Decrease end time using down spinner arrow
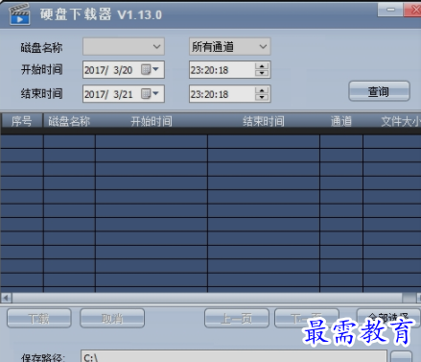The image size is (421, 362). point(262,97)
